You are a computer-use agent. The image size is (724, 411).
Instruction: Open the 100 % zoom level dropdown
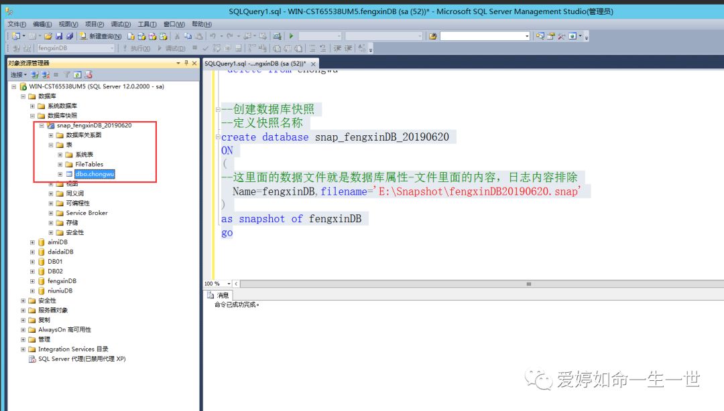pyautogui.click(x=229, y=284)
